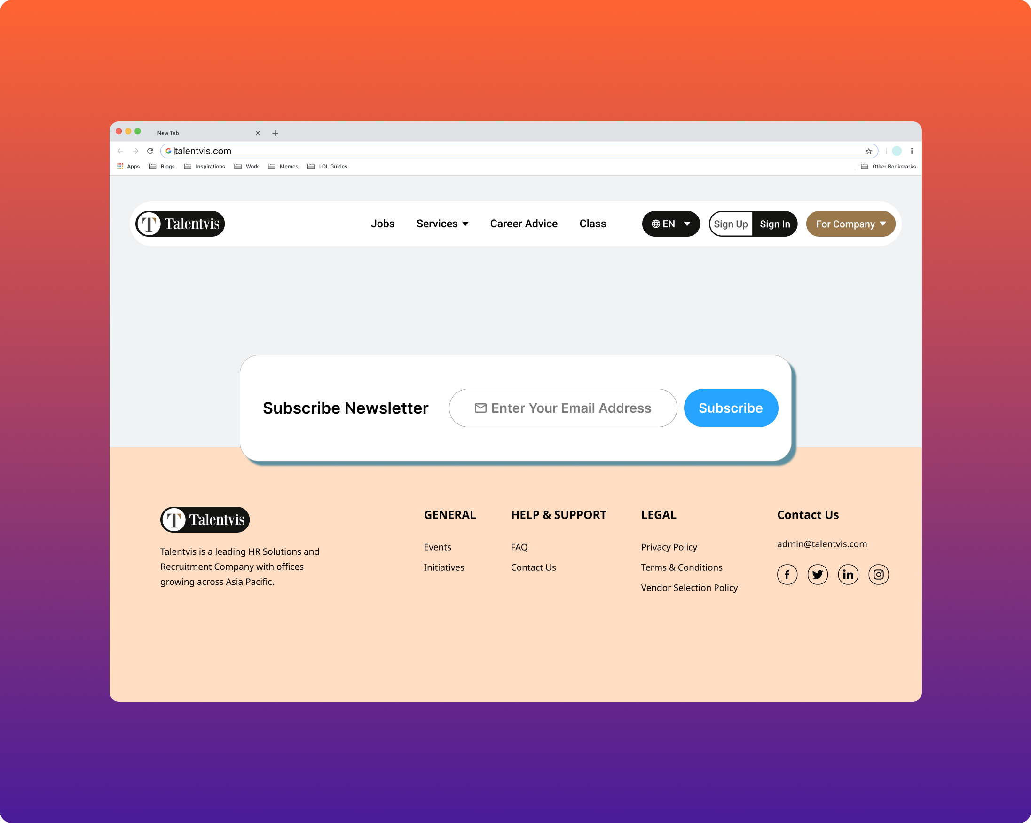Expand the EN language selector dropdown
The width and height of the screenshot is (1031, 823).
670,224
